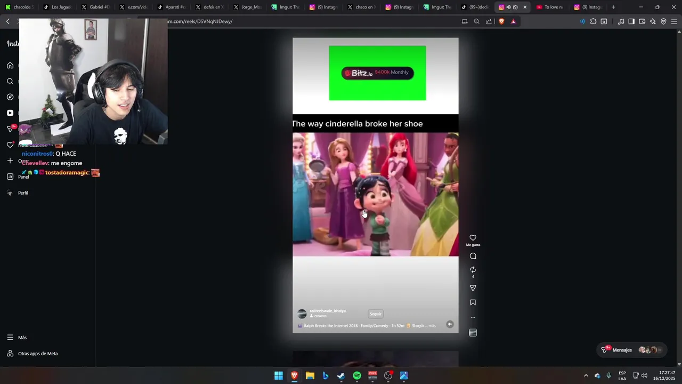
Task: Click the toolbar window-with-magnifier icon
Action: [604, 21]
